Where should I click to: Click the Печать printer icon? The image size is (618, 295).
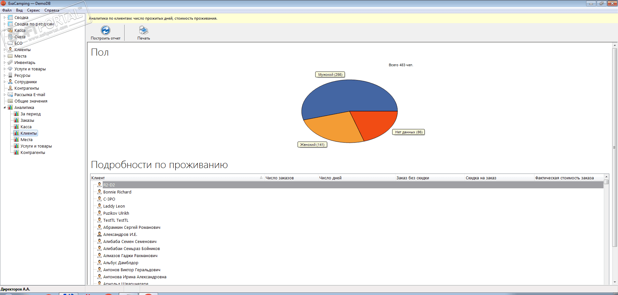coord(144,30)
